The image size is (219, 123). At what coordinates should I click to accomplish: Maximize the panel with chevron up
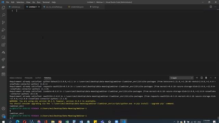coord(211,78)
